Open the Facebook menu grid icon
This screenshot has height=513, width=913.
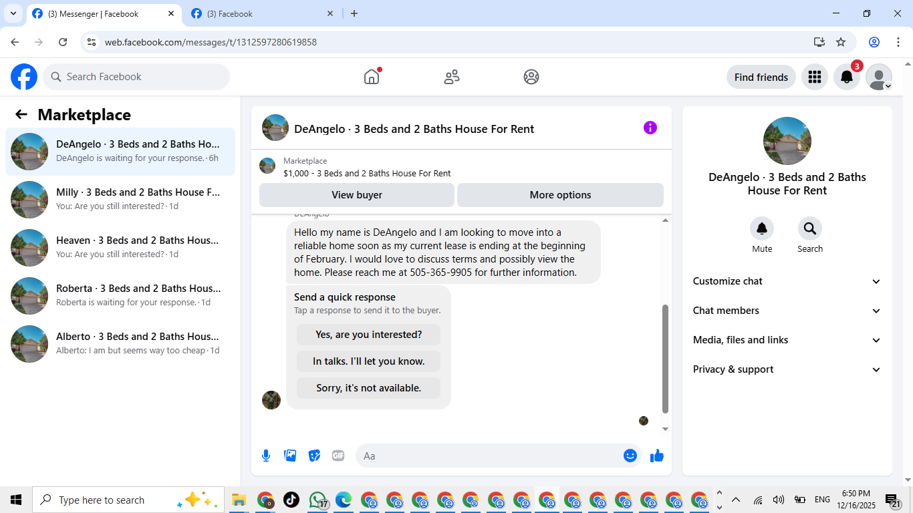point(815,77)
